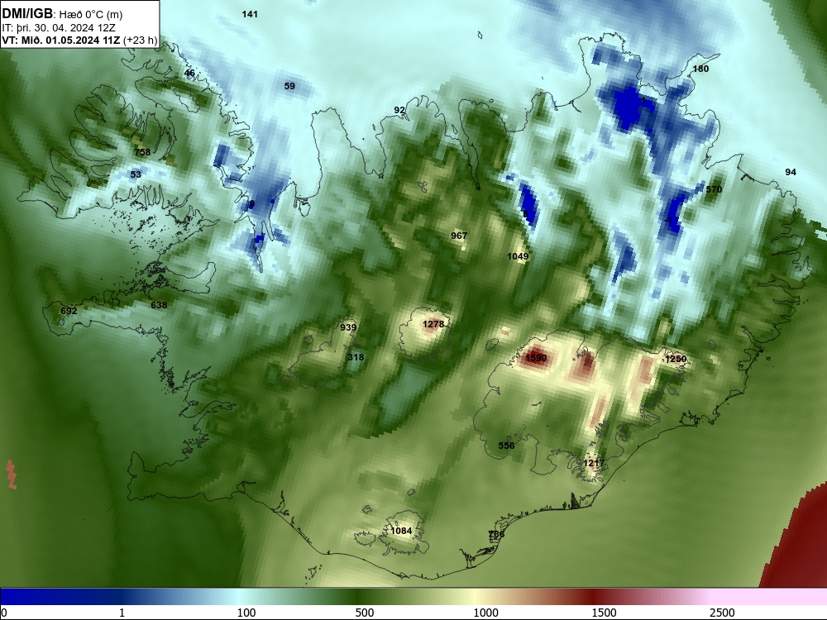Click the 692 value on the western peninsula

69,311
